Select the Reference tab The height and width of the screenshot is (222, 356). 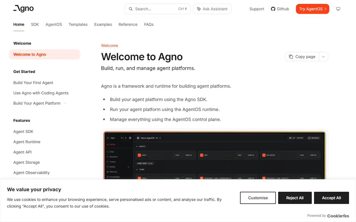tap(128, 24)
